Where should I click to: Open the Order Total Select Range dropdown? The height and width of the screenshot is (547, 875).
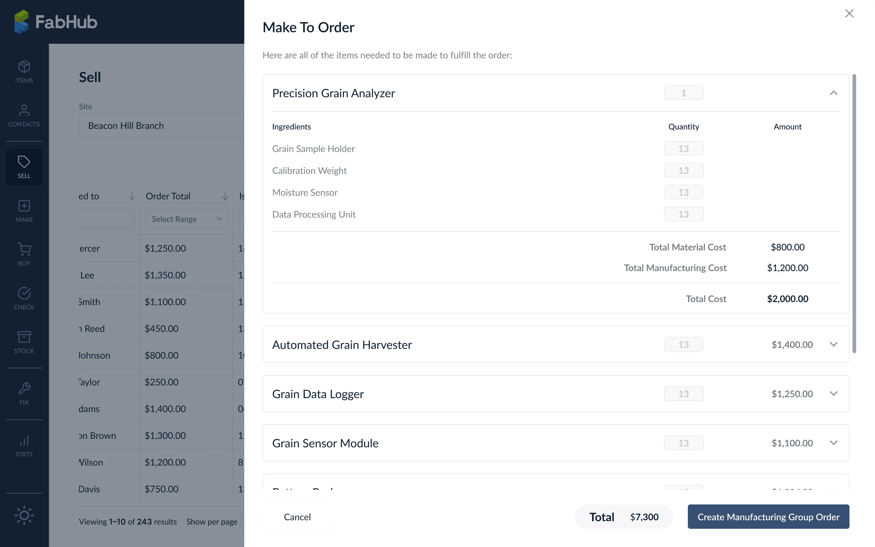click(x=186, y=219)
